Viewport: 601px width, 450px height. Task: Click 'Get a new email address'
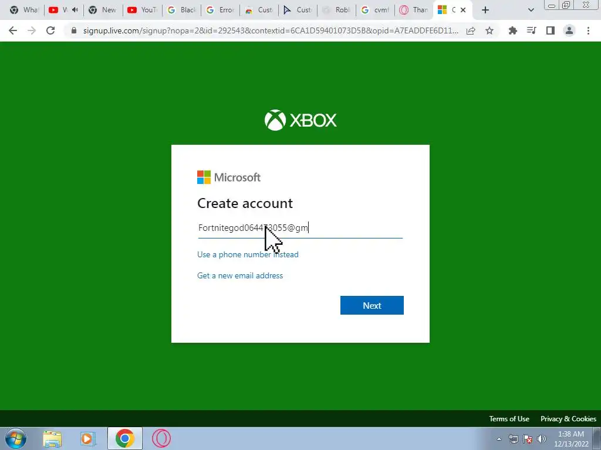[x=240, y=275]
